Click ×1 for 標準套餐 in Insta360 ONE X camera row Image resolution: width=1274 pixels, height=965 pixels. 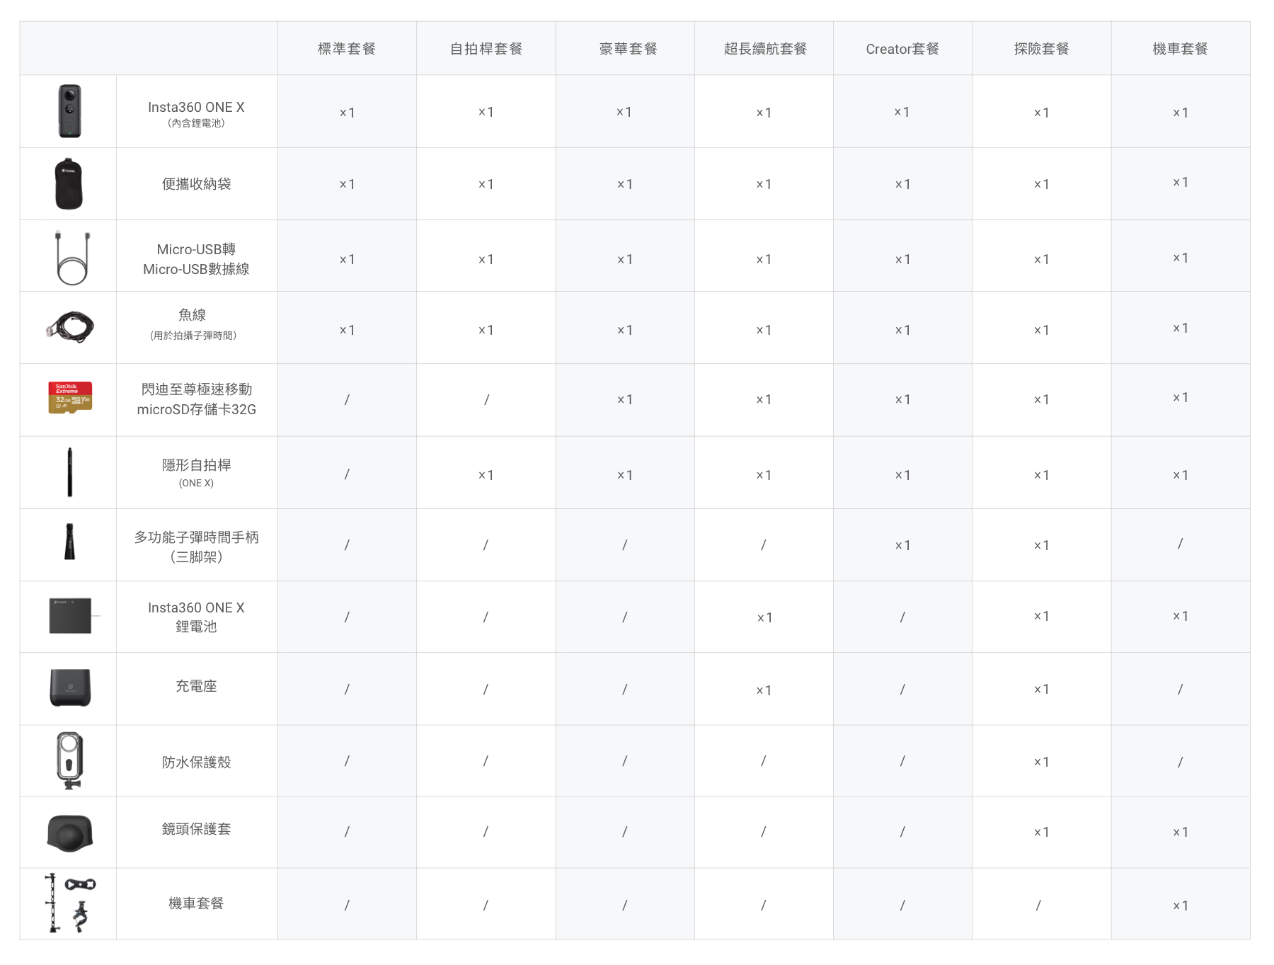pyautogui.click(x=347, y=113)
